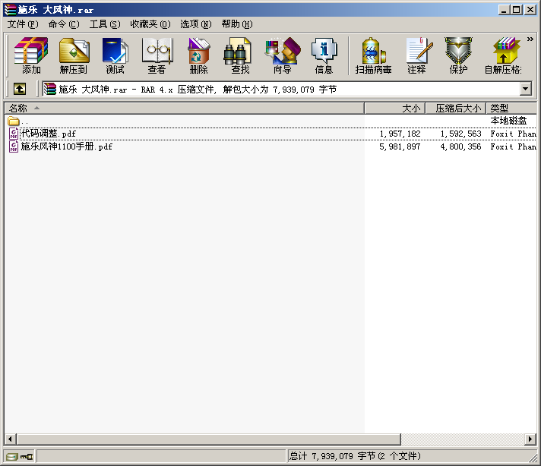Click the 解压到 (Extract To) icon
Viewport: 541px width, 466px height.
74,55
